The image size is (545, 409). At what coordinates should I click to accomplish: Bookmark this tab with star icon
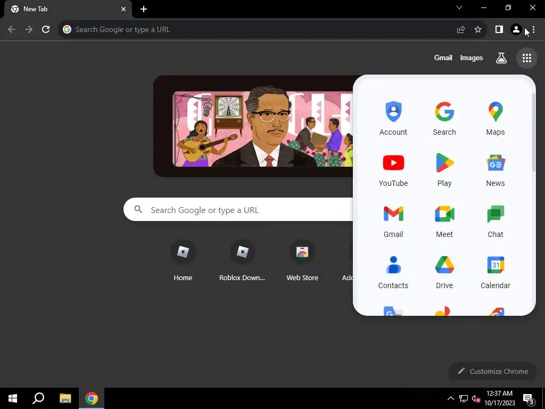click(x=478, y=30)
